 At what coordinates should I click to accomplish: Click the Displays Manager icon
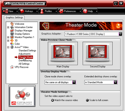(x=12, y=31)
